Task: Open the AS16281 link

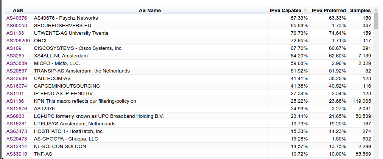Action: pyautogui.click(x=17, y=124)
